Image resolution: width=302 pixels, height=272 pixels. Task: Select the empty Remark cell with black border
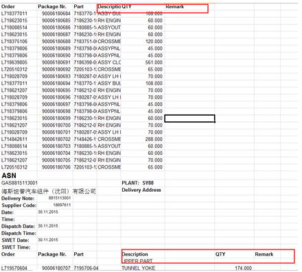(189, 119)
